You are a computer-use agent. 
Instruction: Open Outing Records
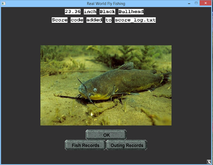(126, 145)
